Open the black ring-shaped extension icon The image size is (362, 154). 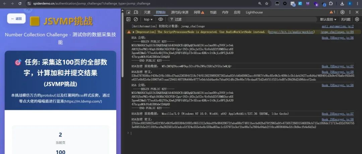(x=285, y=3)
